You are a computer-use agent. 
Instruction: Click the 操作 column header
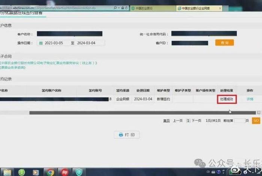coord(250,91)
